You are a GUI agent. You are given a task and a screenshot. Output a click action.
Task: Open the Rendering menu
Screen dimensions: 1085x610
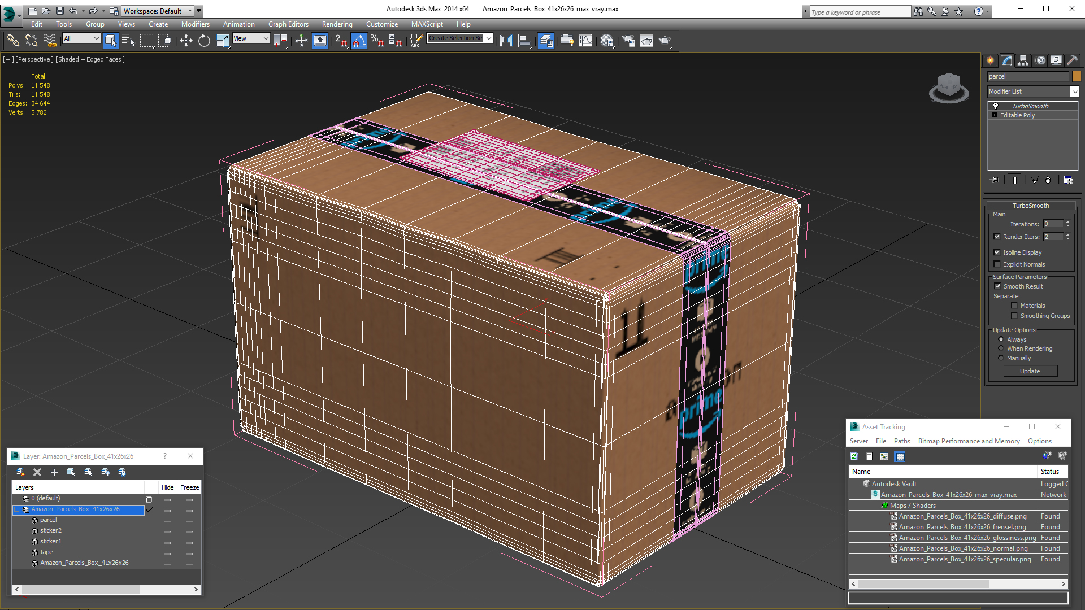(337, 24)
